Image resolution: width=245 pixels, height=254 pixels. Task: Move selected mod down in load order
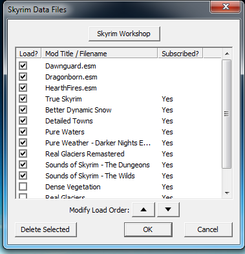[168, 209]
